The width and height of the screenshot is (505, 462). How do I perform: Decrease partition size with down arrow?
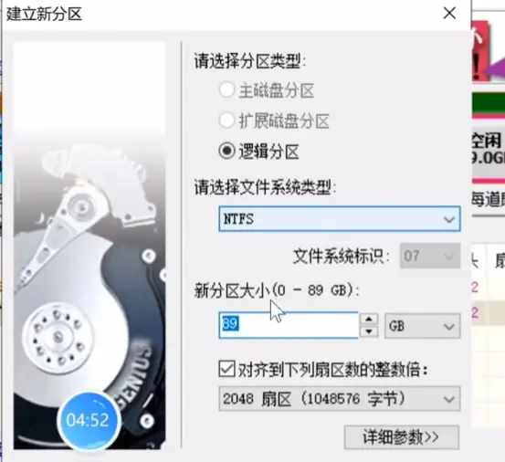coord(369,331)
